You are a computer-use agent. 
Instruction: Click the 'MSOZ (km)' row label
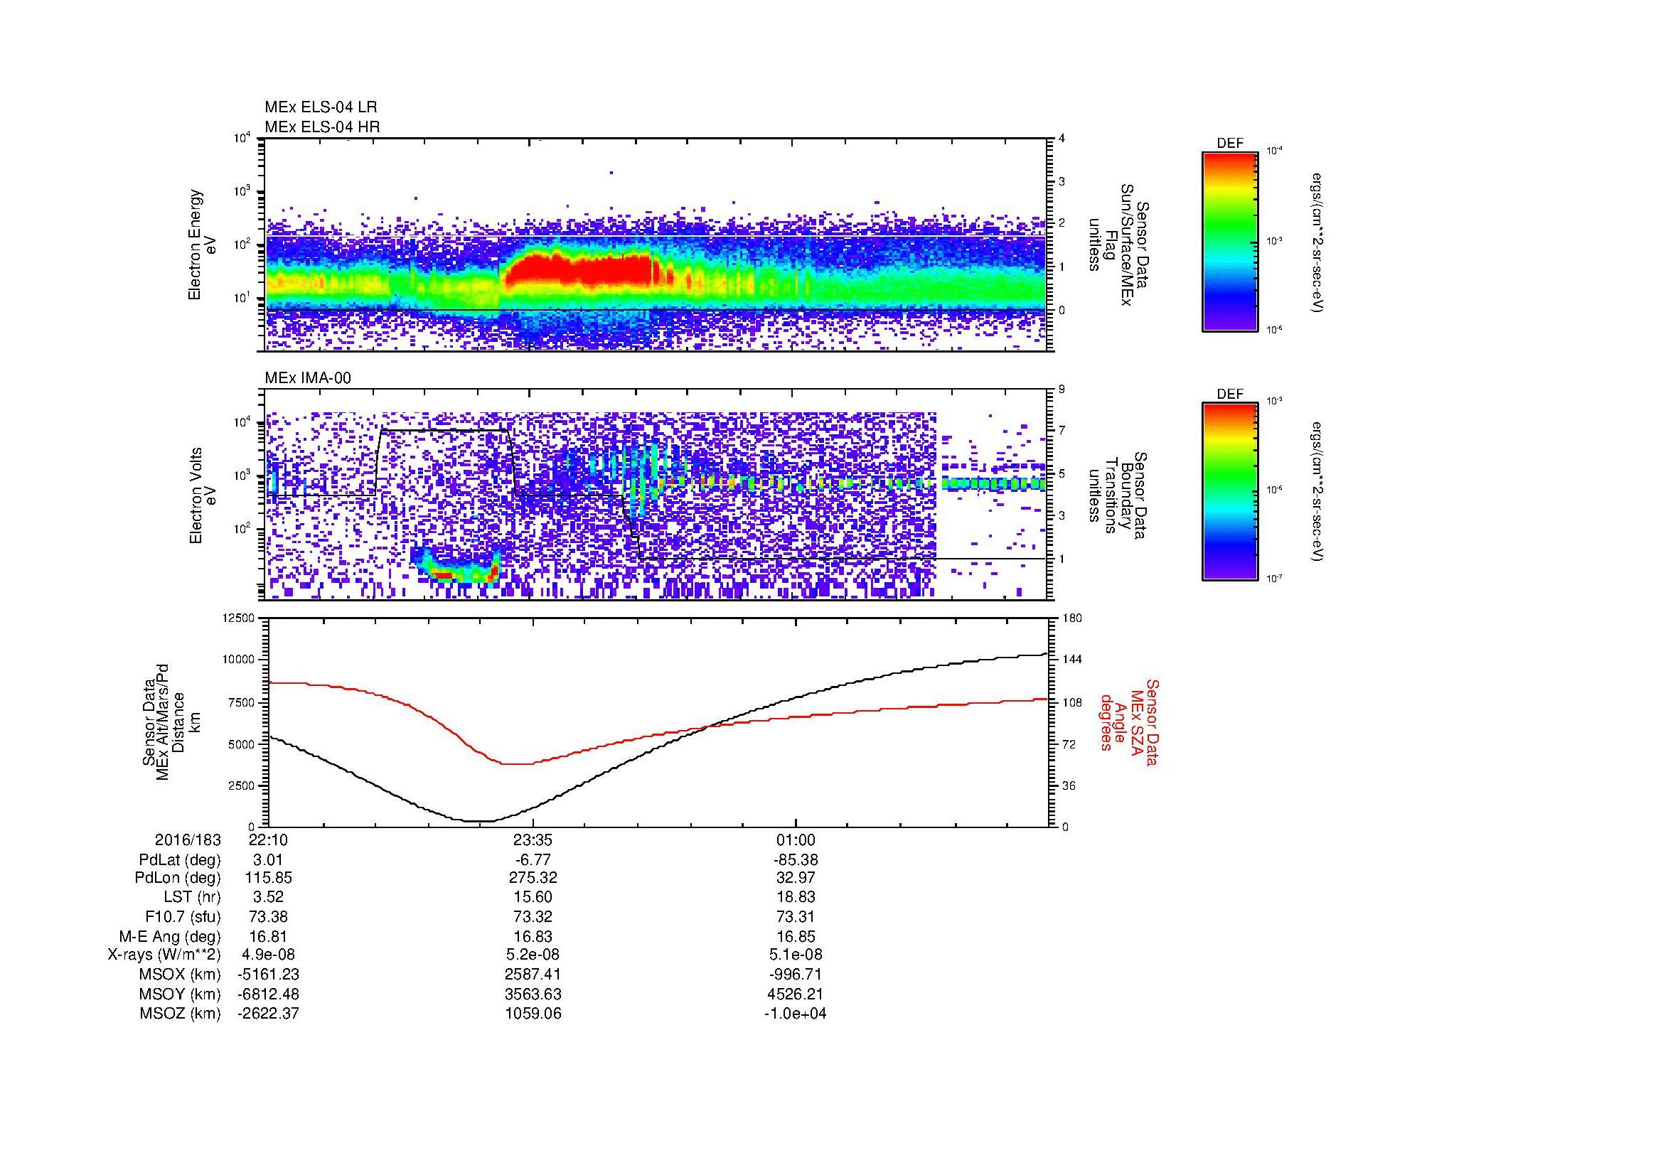(x=181, y=1014)
